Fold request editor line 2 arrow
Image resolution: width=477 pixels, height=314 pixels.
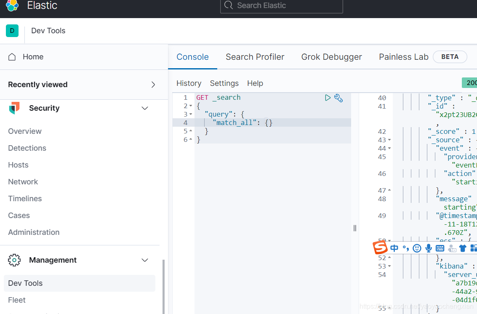click(191, 106)
